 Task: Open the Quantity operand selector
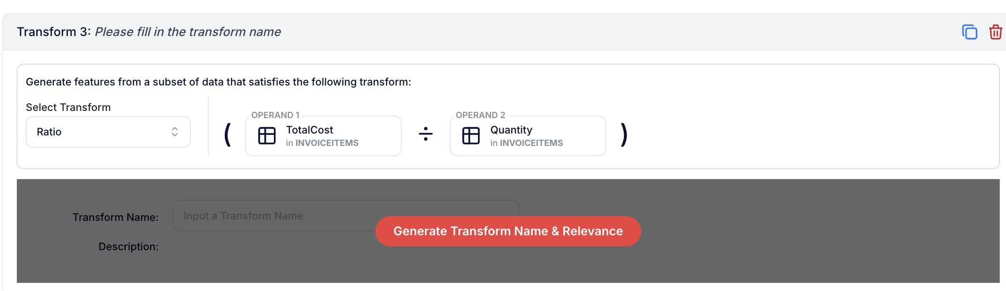click(x=528, y=136)
